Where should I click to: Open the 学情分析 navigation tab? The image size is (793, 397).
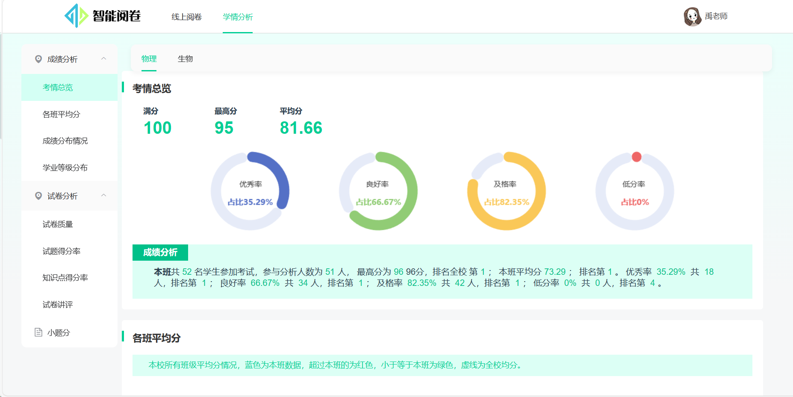click(x=237, y=17)
